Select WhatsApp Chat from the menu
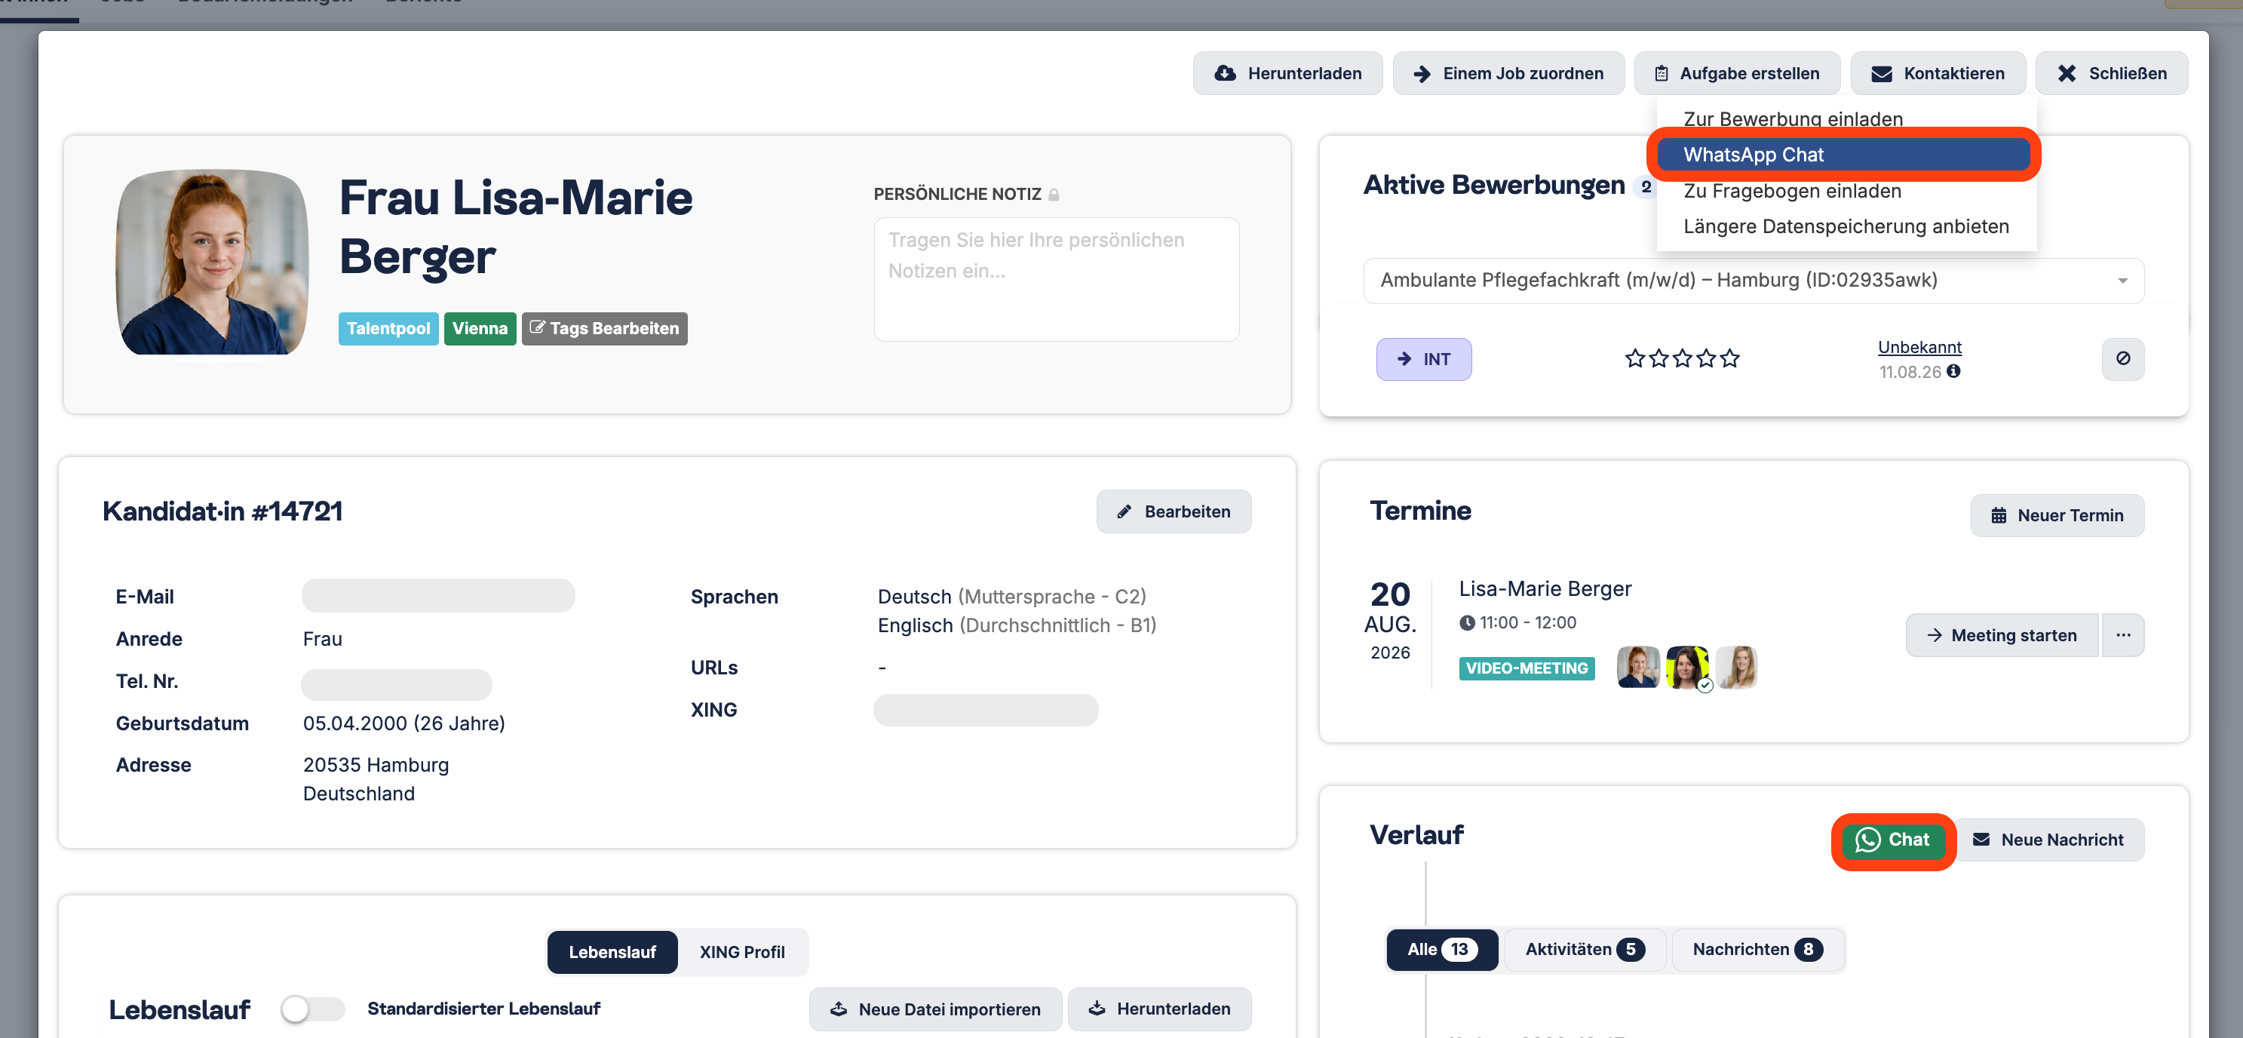 click(1843, 154)
